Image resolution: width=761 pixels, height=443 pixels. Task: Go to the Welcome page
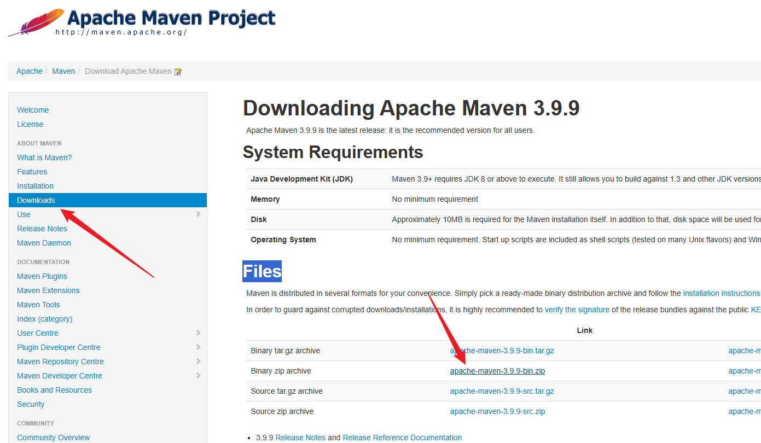33,110
